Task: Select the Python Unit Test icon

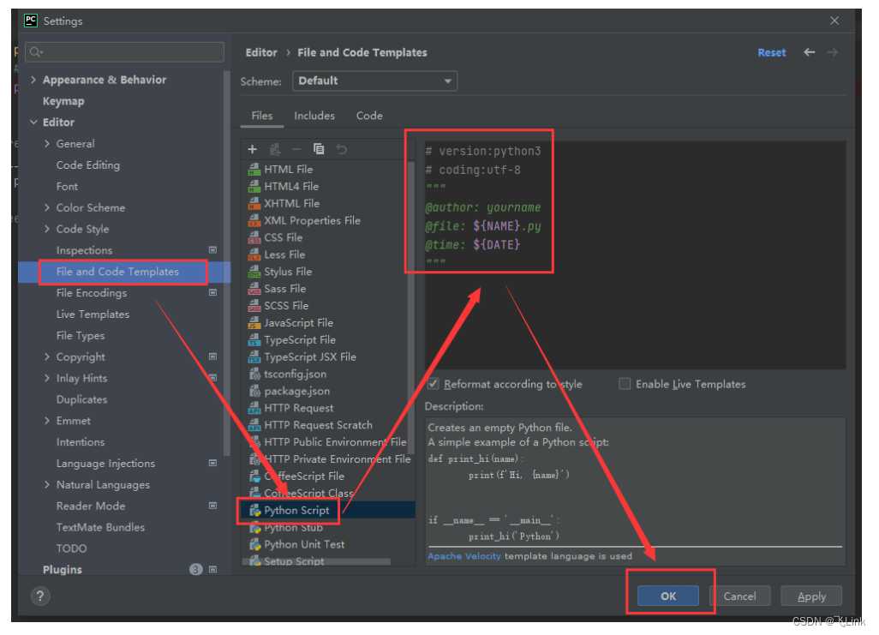Action: pyautogui.click(x=254, y=545)
